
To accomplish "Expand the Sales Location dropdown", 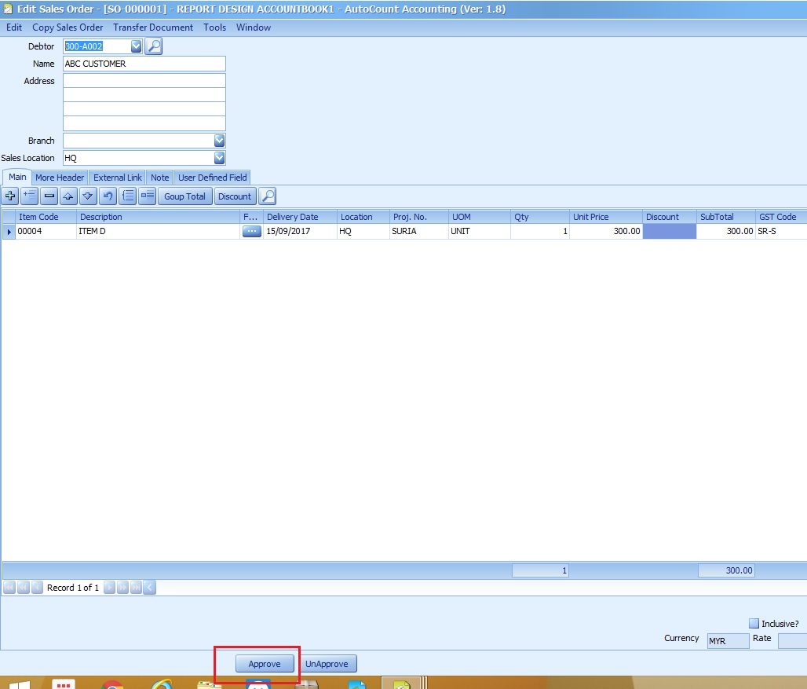I will pyautogui.click(x=219, y=158).
